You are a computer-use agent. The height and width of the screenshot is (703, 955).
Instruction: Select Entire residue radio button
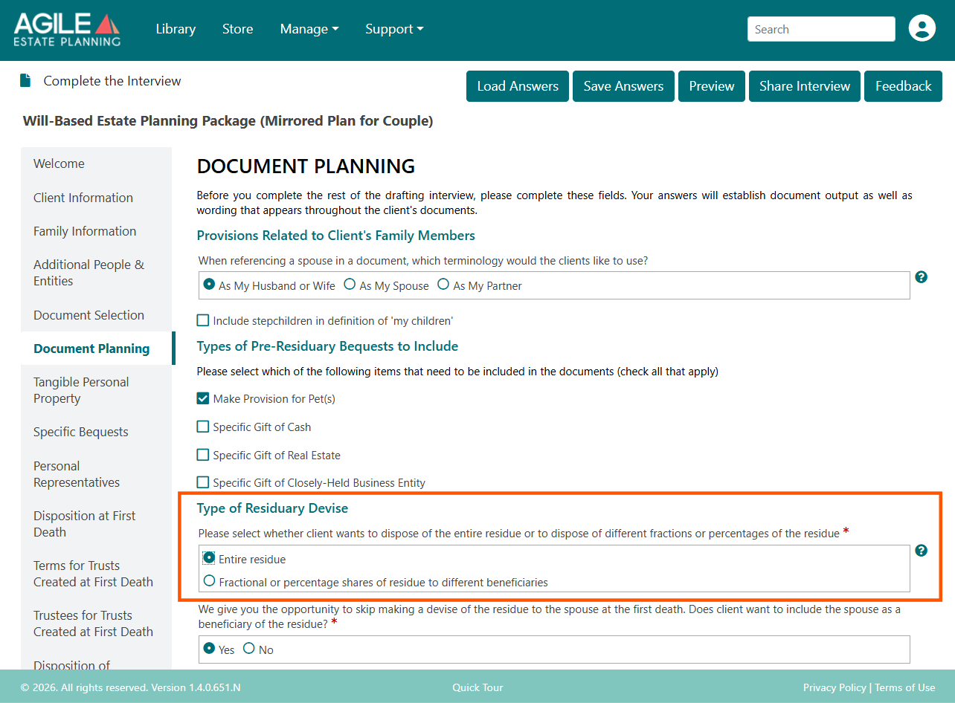tap(210, 558)
